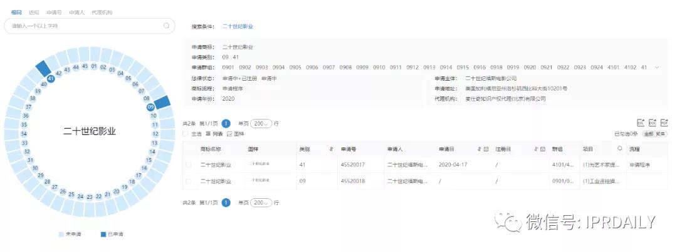
Task: Click the 二十世纪影业 search condition link
Action: (238, 27)
